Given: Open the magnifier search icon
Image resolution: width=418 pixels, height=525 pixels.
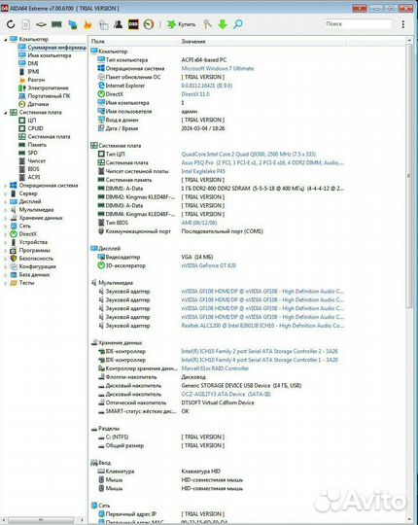Looking at the screenshot, I should (238, 24).
